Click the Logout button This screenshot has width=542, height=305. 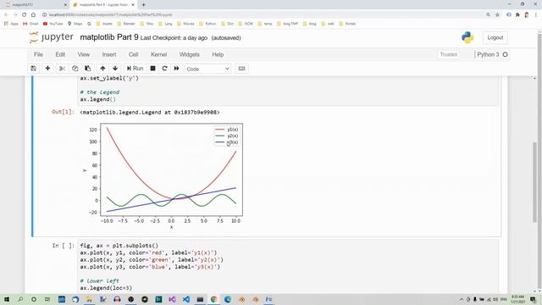(x=495, y=37)
